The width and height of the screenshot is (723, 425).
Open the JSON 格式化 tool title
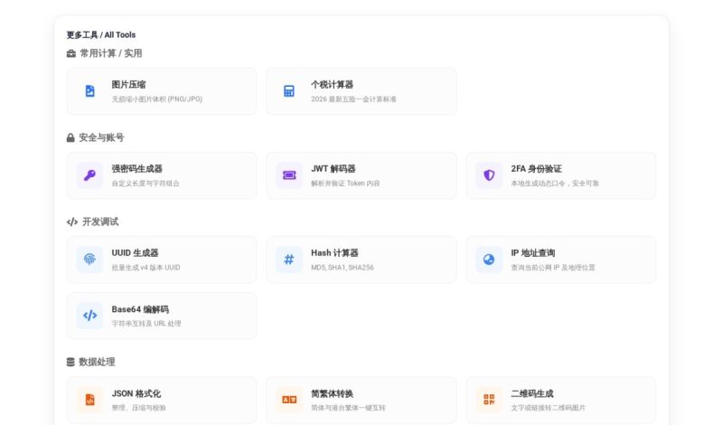pyautogui.click(x=136, y=393)
